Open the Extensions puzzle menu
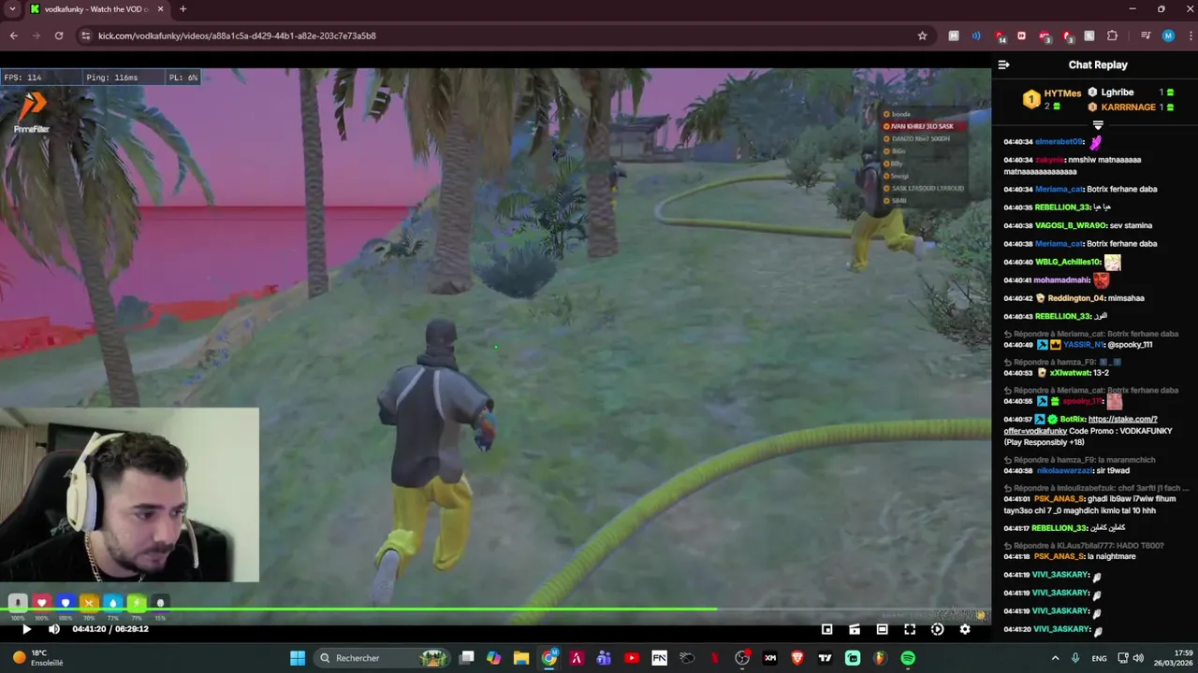The image size is (1198, 673). [x=1112, y=36]
